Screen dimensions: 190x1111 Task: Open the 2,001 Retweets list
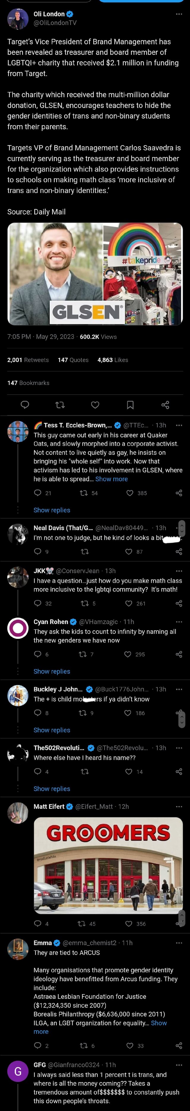click(x=28, y=360)
